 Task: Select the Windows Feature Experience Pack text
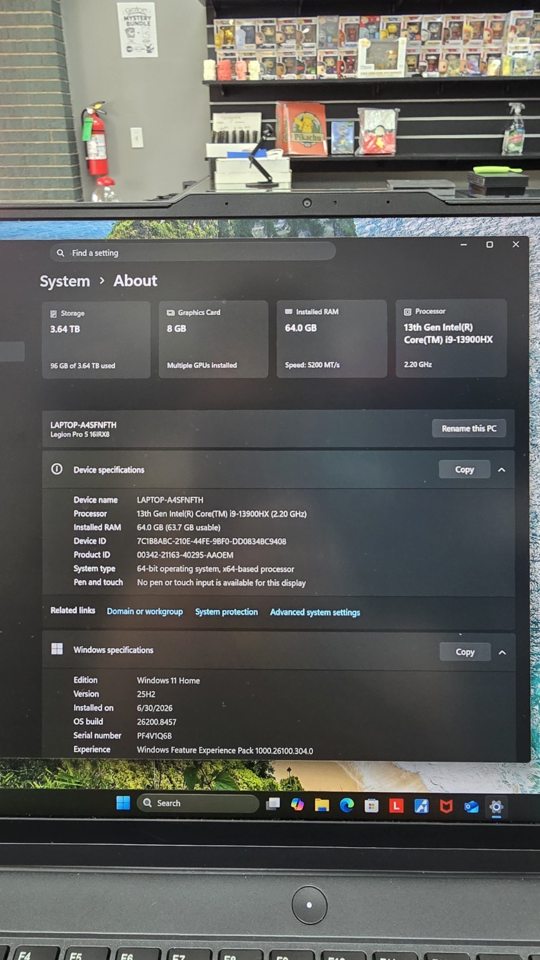pos(225,751)
